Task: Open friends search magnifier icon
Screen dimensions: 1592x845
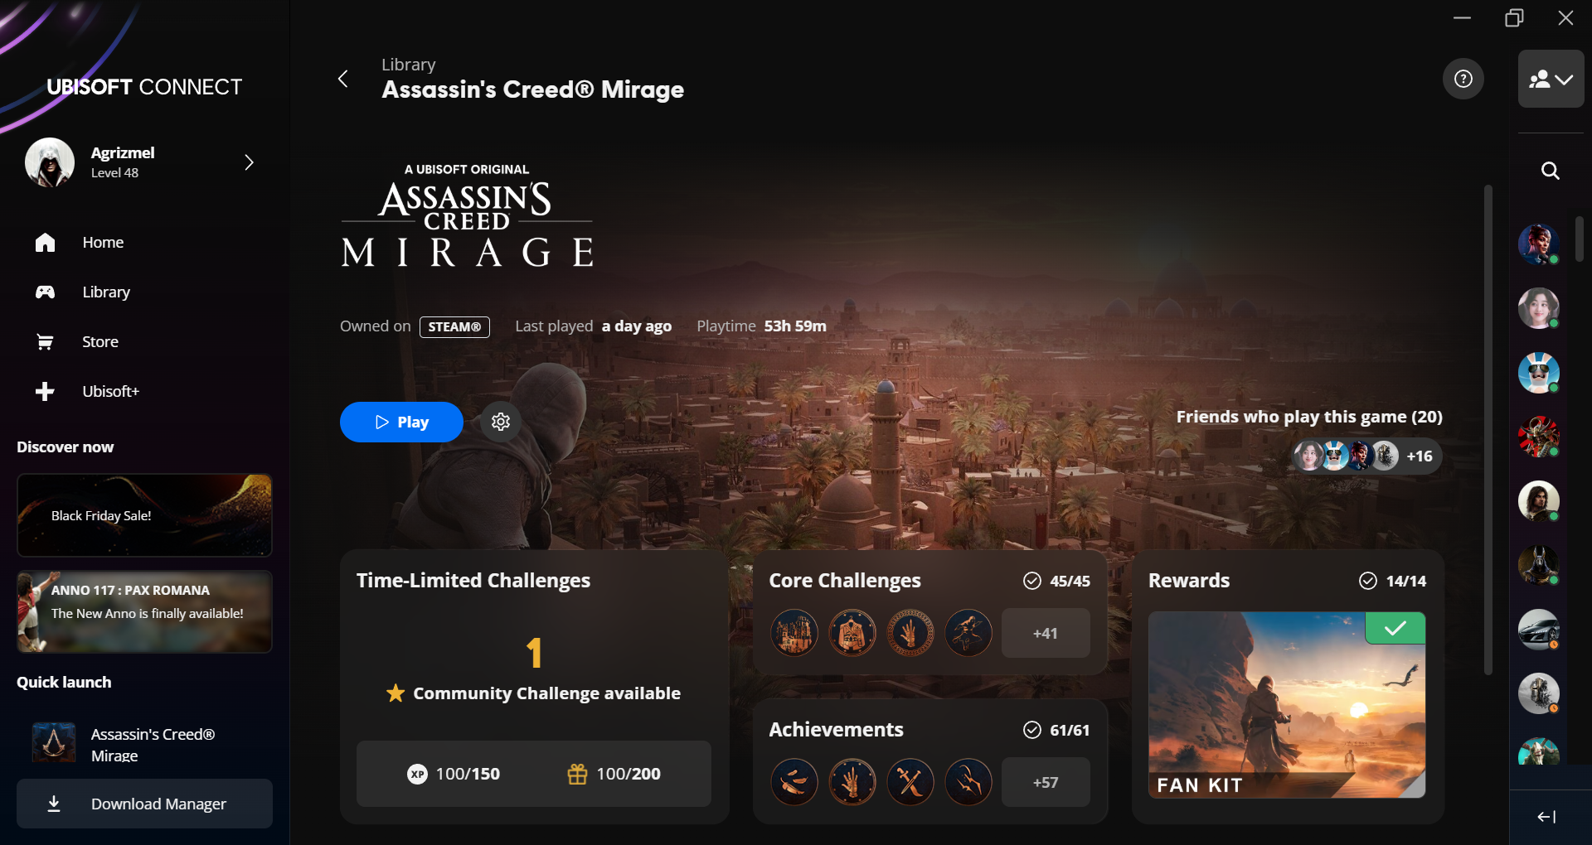Action: 1550,171
